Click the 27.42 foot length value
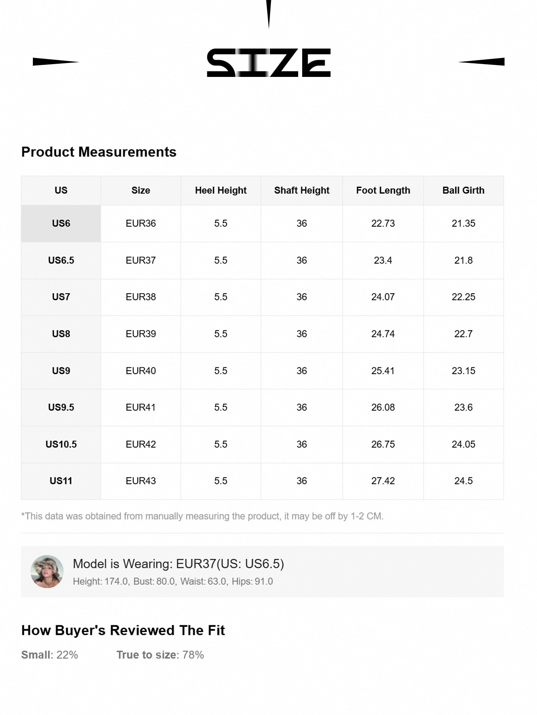The width and height of the screenshot is (537, 715). pyautogui.click(x=383, y=481)
